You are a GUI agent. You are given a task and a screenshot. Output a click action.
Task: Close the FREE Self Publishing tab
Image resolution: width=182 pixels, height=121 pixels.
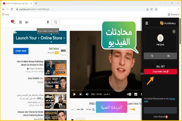pos(31,3)
